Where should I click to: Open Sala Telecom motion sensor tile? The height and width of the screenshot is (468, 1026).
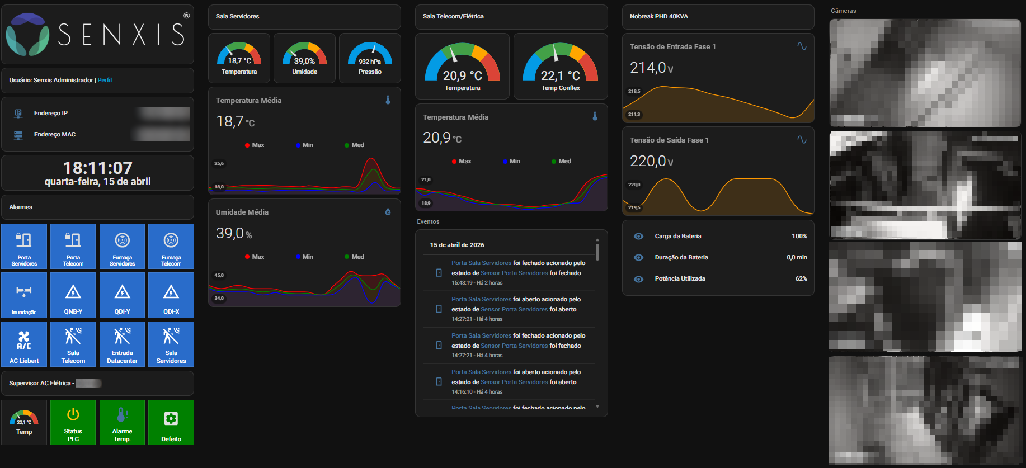[x=73, y=344]
